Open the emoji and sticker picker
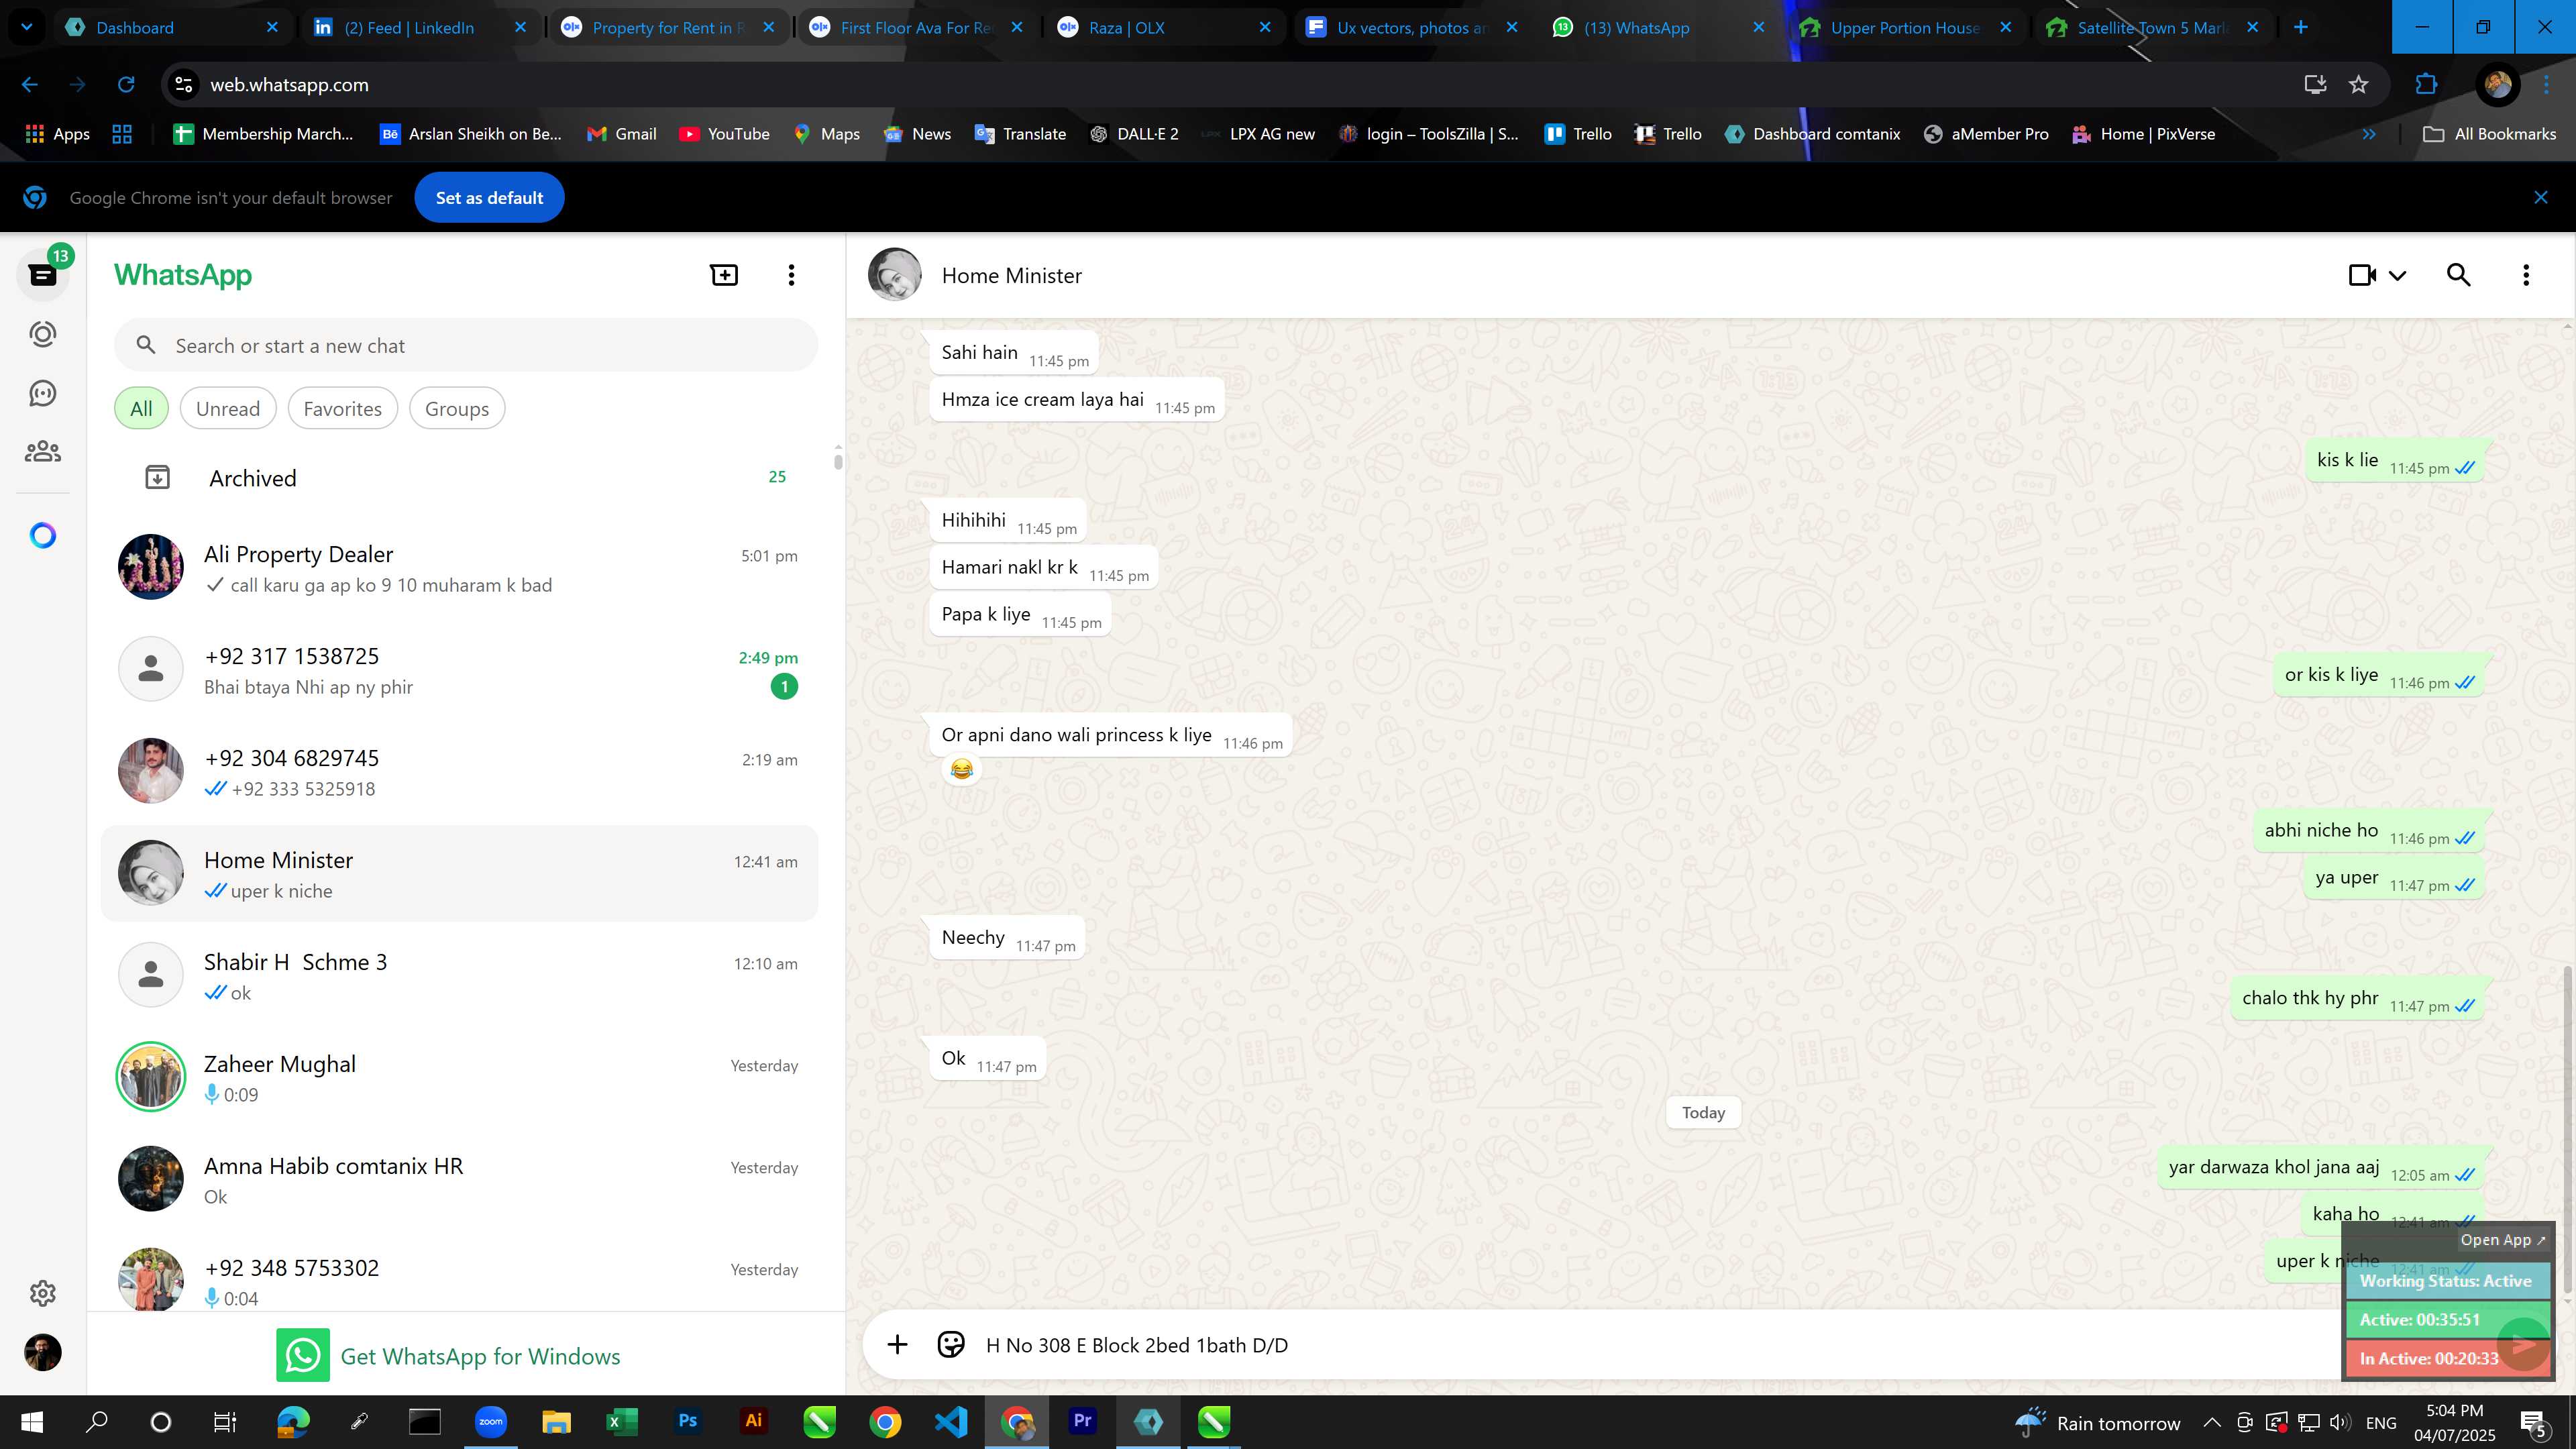2576x1449 pixels. pyautogui.click(x=951, y=1345)
